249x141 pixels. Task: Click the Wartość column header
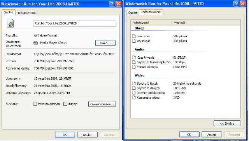click(x=206, y=23)
